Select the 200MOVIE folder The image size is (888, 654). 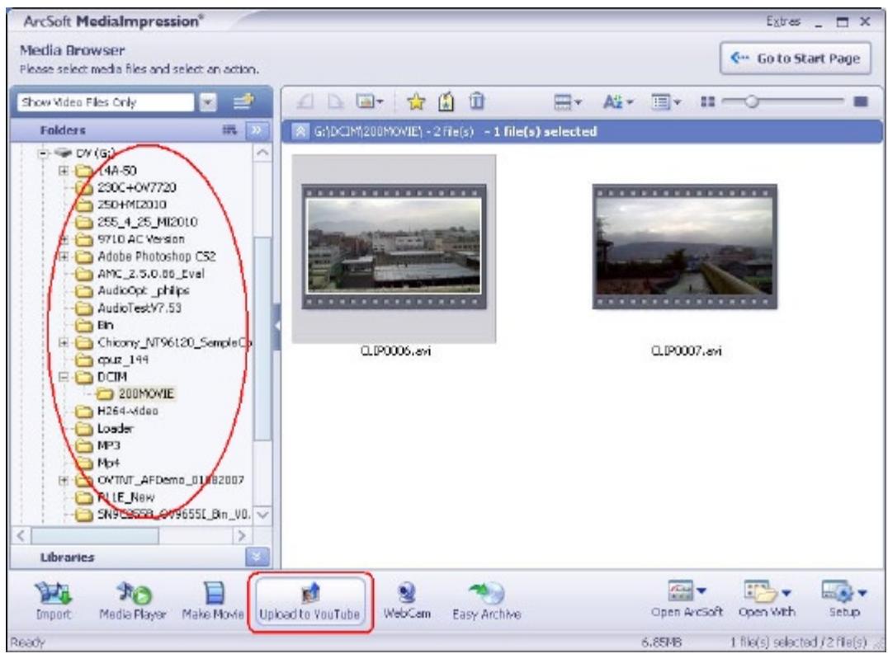point(136,393)
